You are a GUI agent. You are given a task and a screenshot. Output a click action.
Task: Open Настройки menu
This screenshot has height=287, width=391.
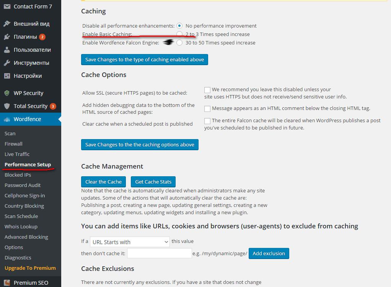(x=31, y=76)
